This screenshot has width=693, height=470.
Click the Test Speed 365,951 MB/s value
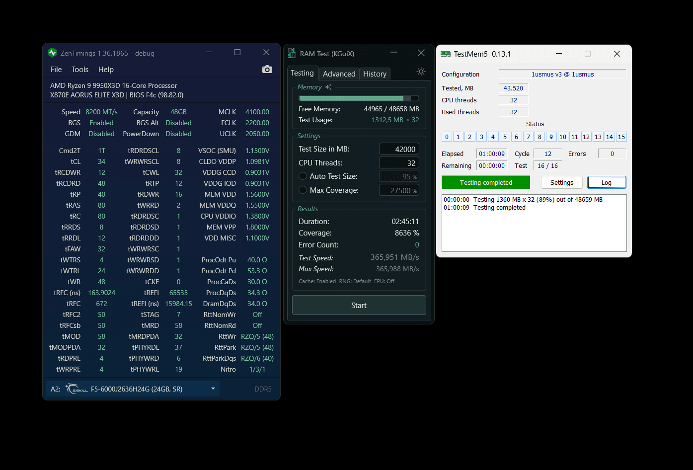coord(395,257)
